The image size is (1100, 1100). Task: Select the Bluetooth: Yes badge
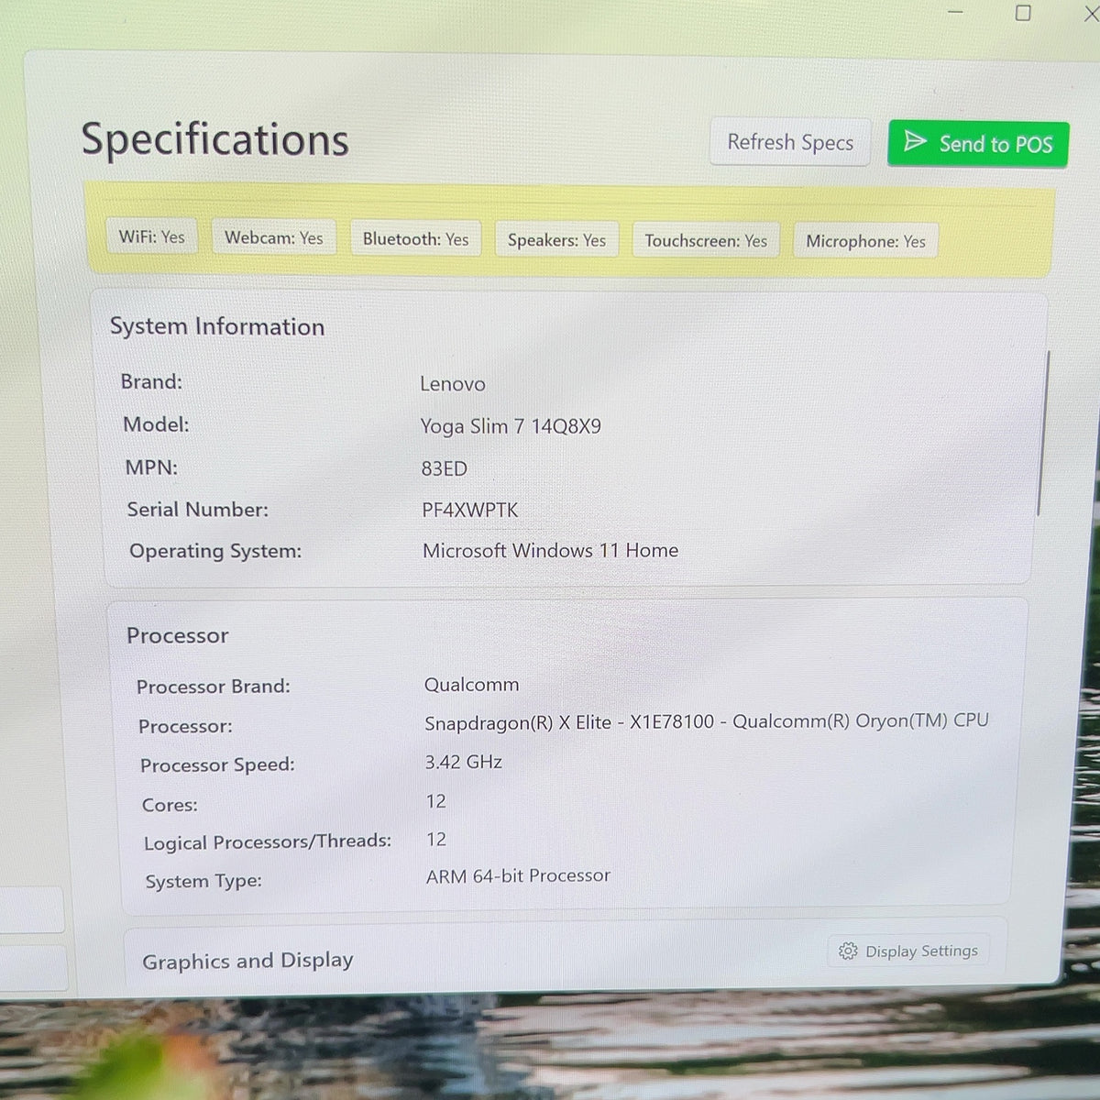click(415, 239)
